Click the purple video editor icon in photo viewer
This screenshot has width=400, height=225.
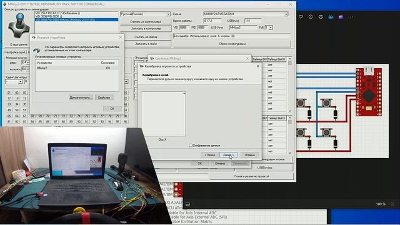[341, 17]
